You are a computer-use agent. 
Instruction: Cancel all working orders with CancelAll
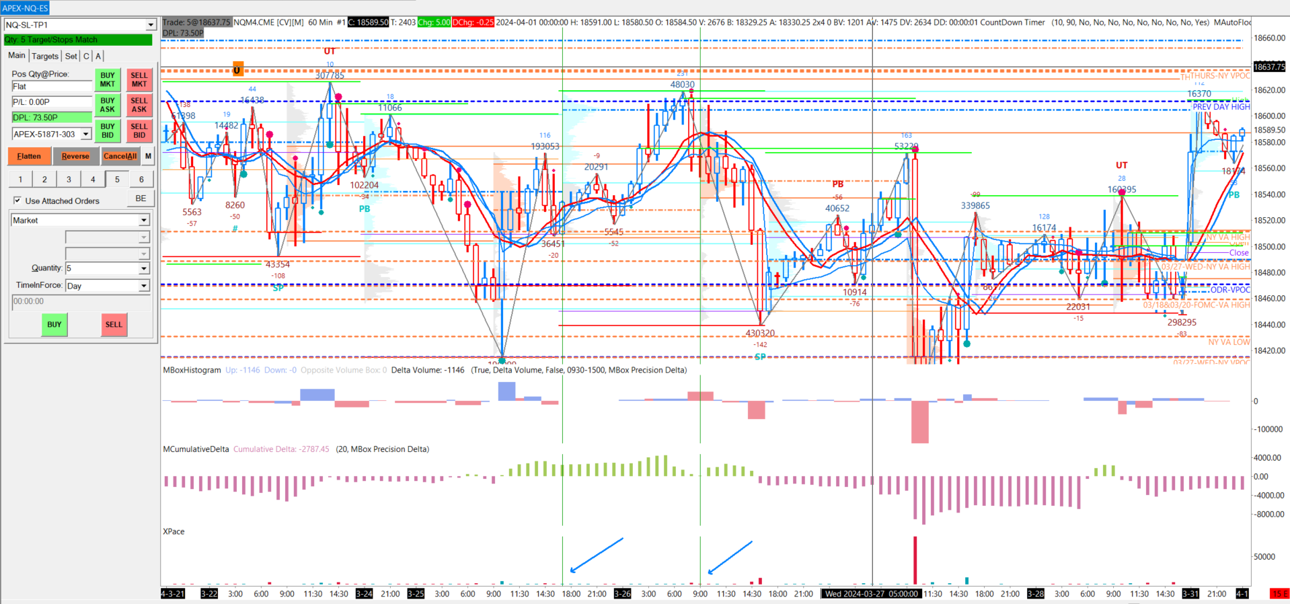click(x=120, y=156)
